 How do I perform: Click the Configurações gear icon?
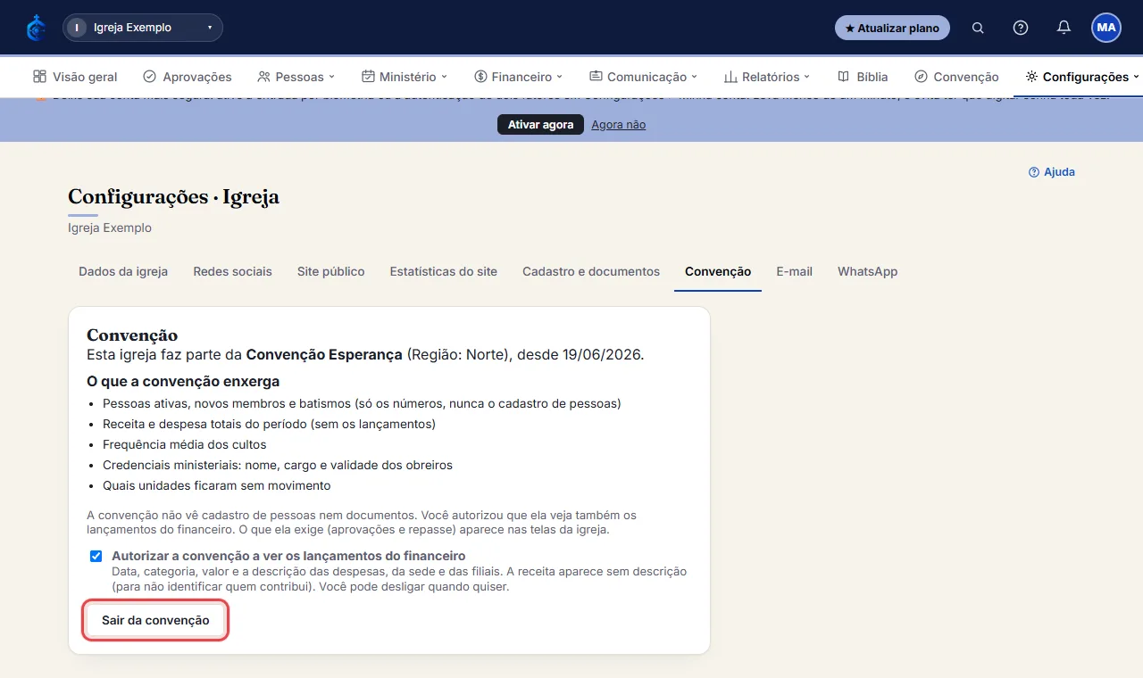1031,77
